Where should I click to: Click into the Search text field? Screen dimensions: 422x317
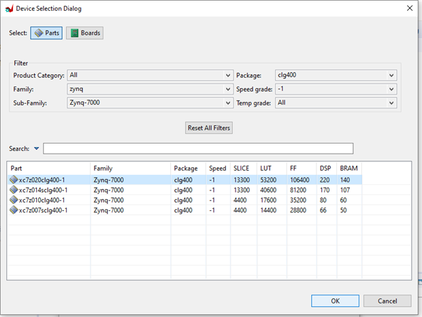(198, 148)
